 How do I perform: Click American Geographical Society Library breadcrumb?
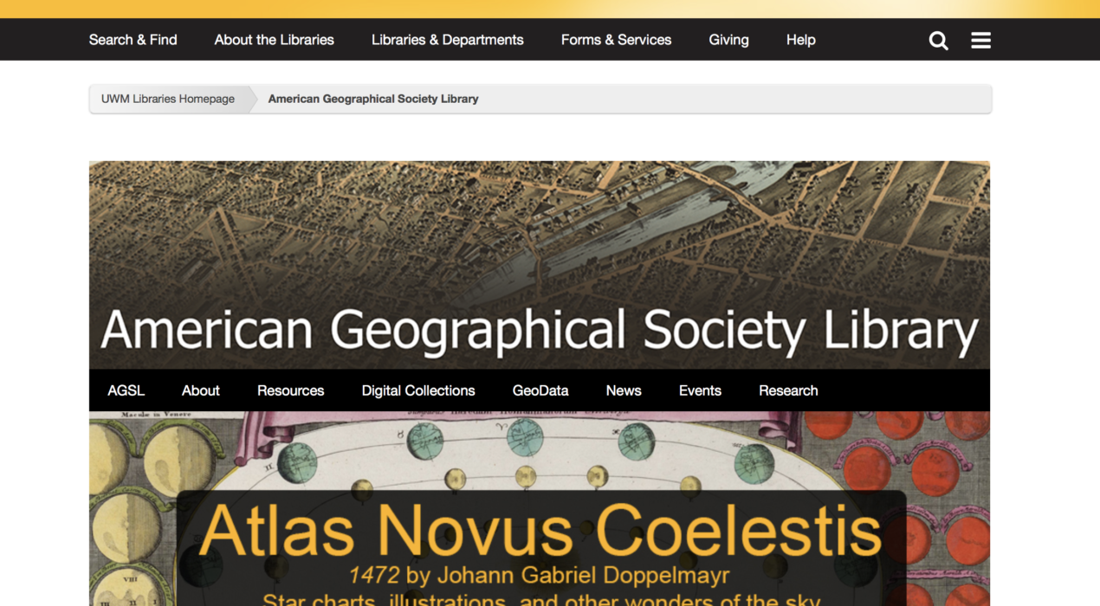click(x=372, y=99)
